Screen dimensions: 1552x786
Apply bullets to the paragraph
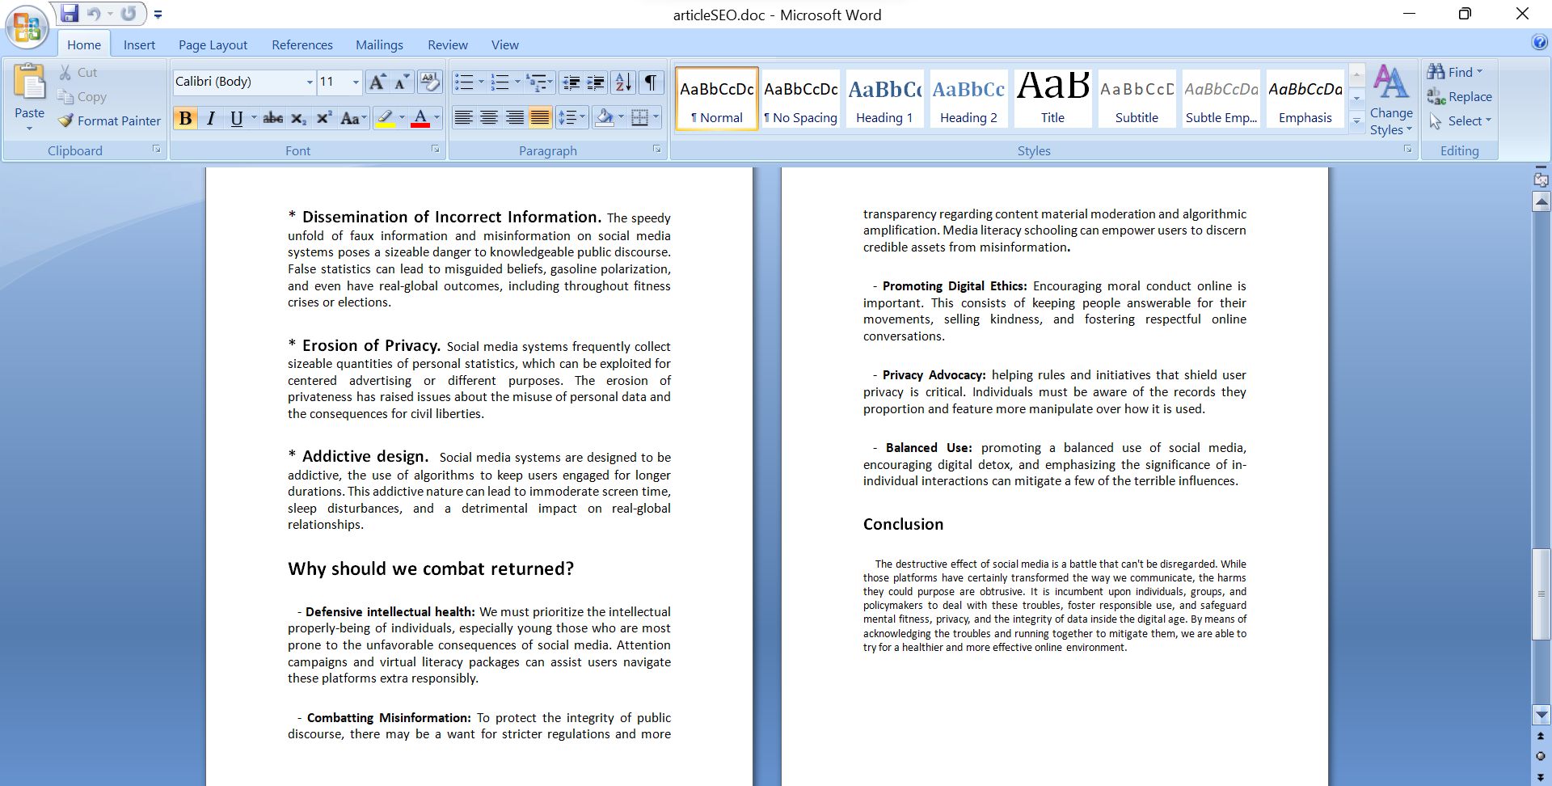(464, 82)
